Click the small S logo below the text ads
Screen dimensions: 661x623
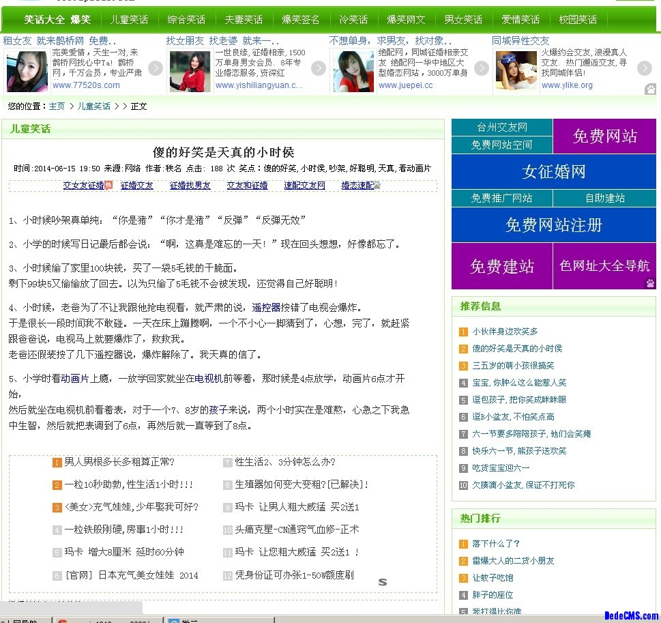pyautogui.click(x=383, y=582)
